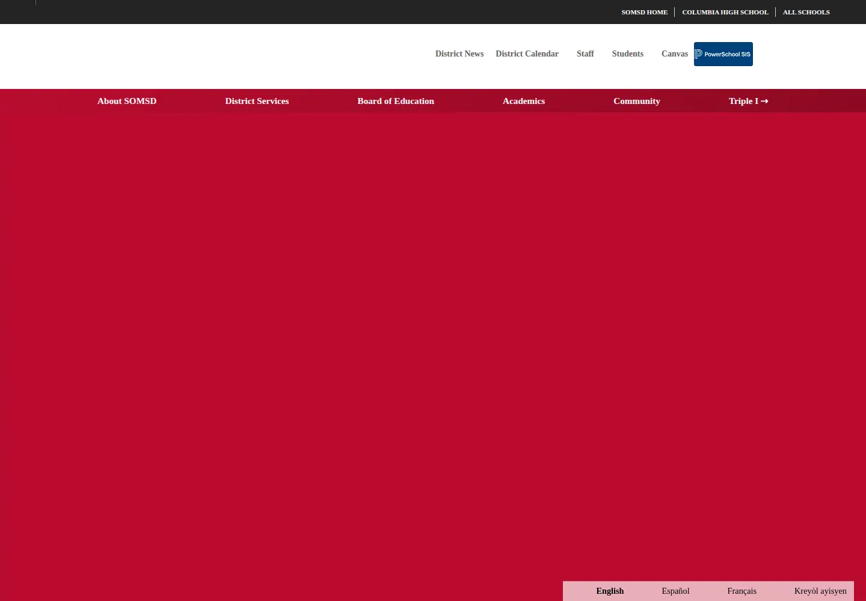Screen dimensions: 866x601
Task: Open the All Schools link
Action: 806,12
